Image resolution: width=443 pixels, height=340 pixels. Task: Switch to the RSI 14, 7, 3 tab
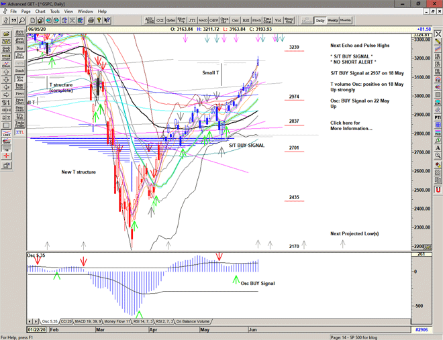coord(143,321)
